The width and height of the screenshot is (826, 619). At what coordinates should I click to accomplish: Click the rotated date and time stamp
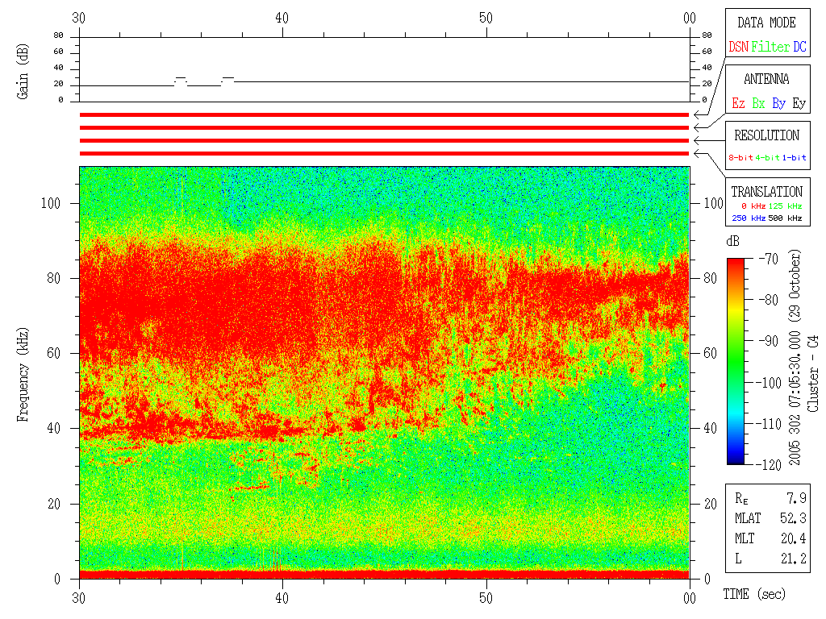tap(795, 357)
